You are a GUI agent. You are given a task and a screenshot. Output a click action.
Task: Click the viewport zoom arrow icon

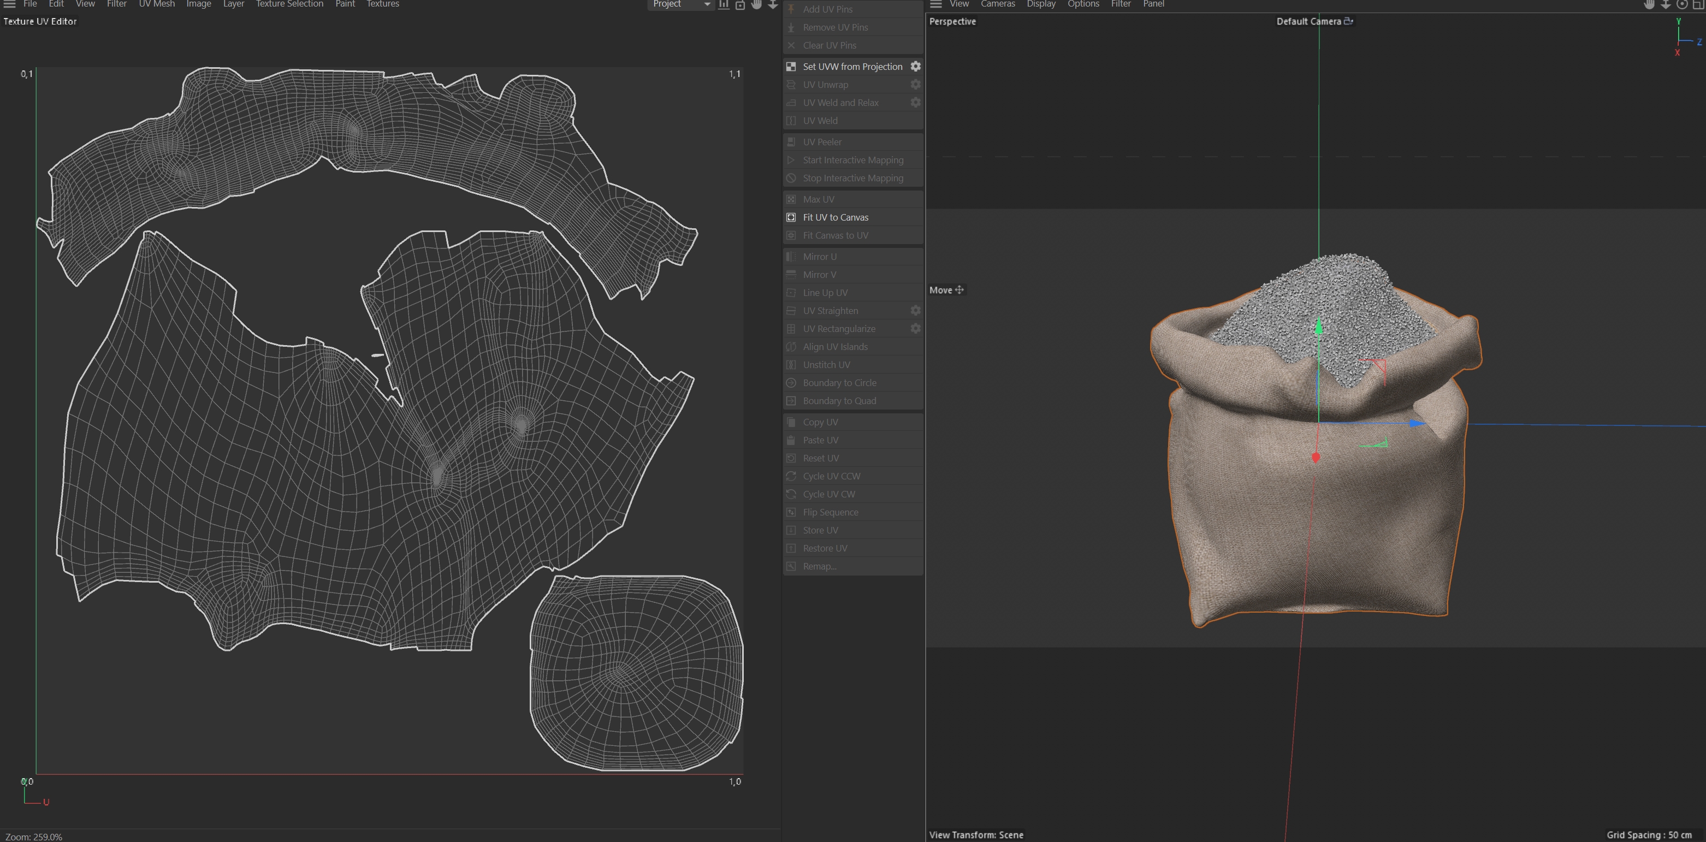(x=1665, y=4)
